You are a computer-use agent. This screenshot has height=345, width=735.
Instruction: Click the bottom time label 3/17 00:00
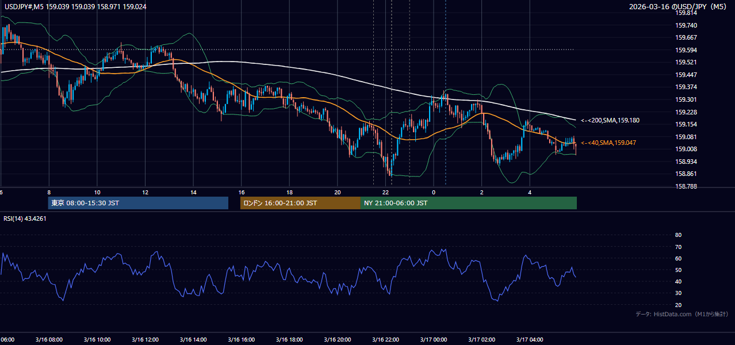tap(434, 340)
